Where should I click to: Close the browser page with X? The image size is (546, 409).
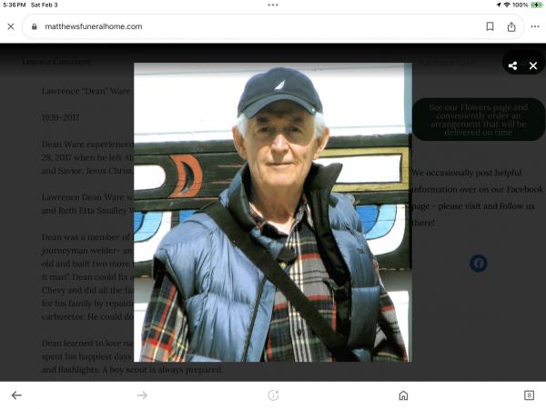pos(11,26)
